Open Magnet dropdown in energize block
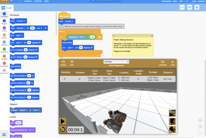 [23, 110]
